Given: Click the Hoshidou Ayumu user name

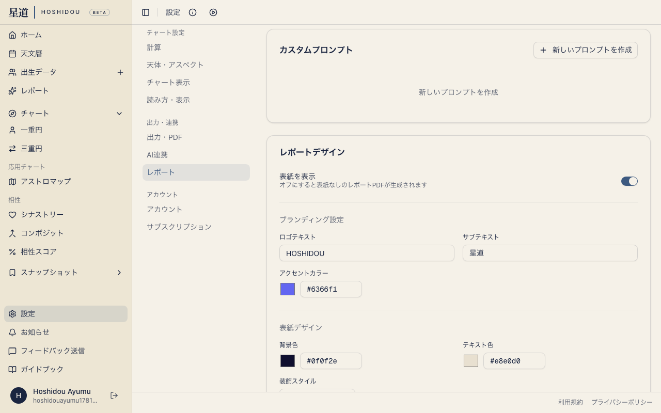Looking at the screenshot, I should pos(62,391).
